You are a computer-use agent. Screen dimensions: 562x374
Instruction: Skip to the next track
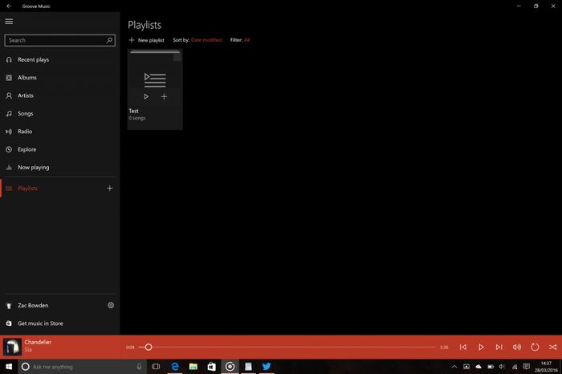click(499, 347)
